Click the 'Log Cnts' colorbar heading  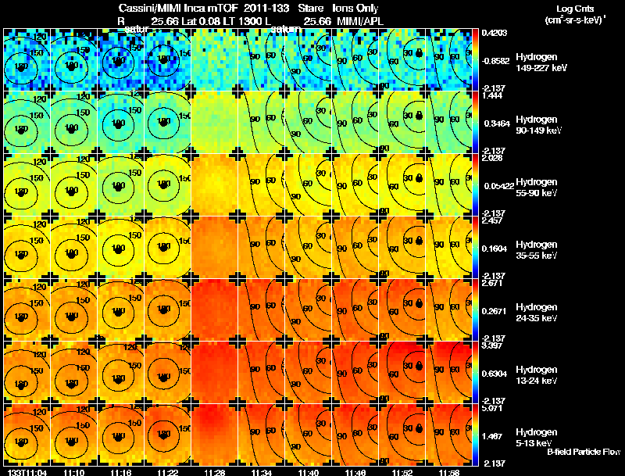point(575,9)
